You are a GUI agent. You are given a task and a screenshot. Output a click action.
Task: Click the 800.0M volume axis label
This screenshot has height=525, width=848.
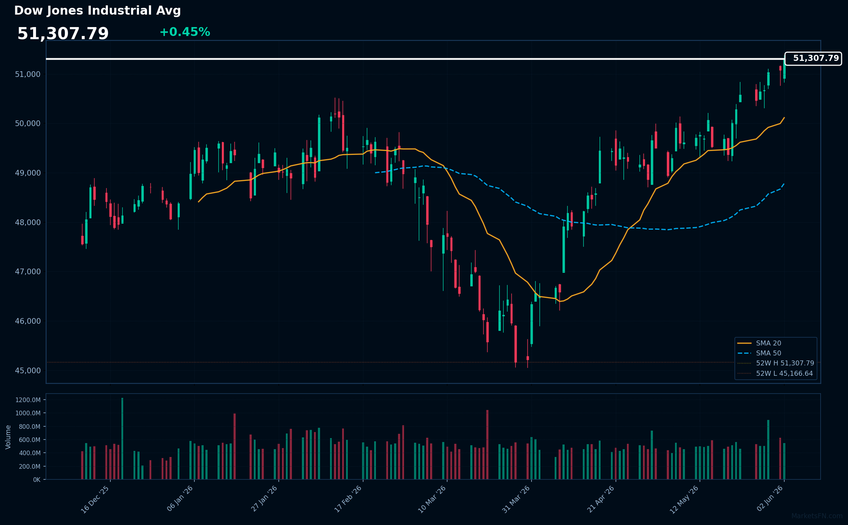[30, 427]
